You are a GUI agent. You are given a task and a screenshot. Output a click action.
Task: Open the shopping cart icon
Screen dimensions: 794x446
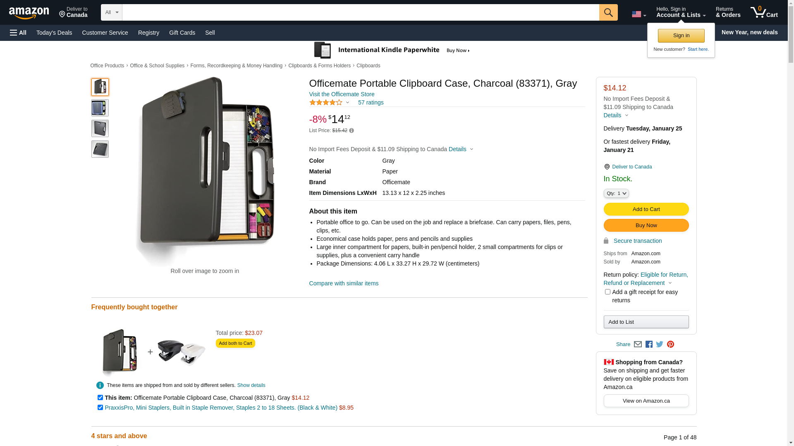click(x=764, y=12)
